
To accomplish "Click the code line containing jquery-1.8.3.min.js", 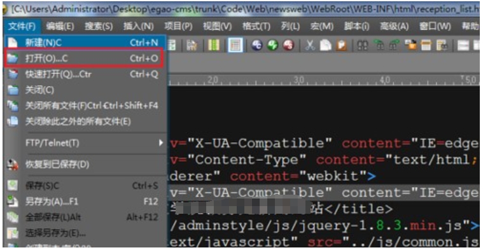I will (325, 226).
